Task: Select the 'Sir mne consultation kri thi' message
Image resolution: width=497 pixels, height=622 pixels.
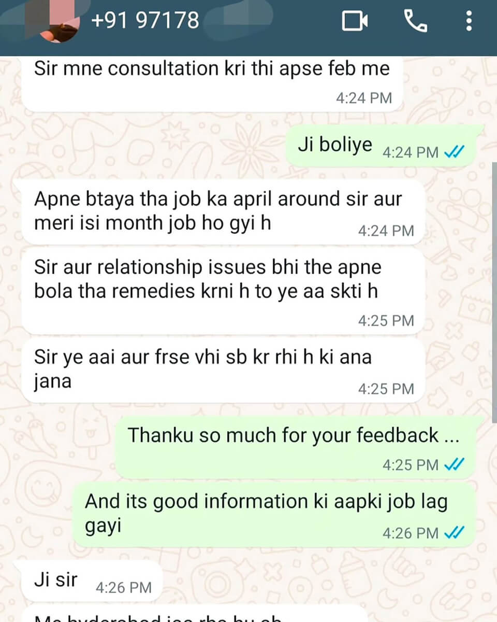Action: (x=212, y=83)
